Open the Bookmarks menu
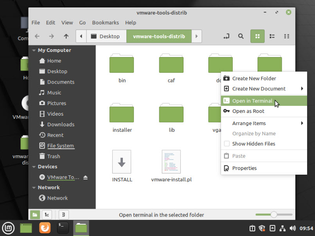 [x=106, y=23]
